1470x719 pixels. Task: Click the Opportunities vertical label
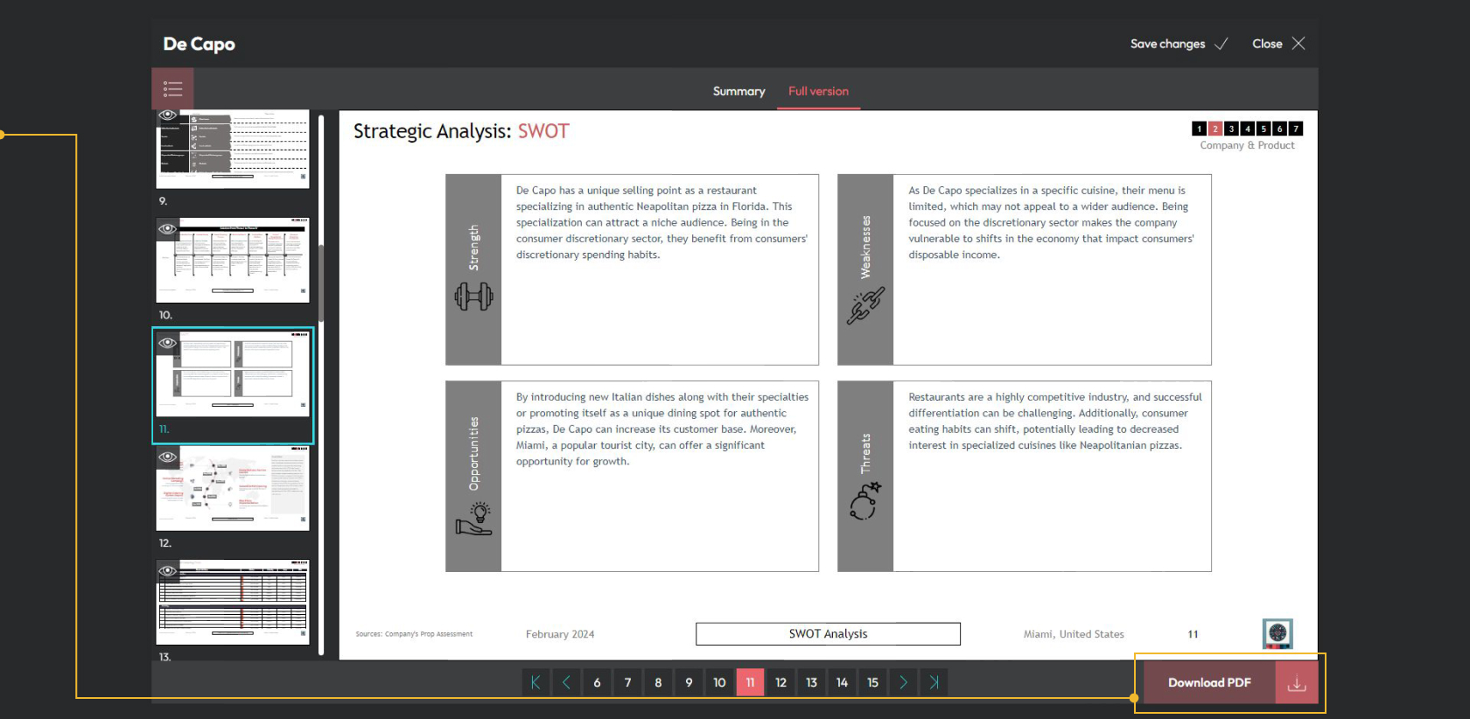pyautogui.click(x=473, y=453)
